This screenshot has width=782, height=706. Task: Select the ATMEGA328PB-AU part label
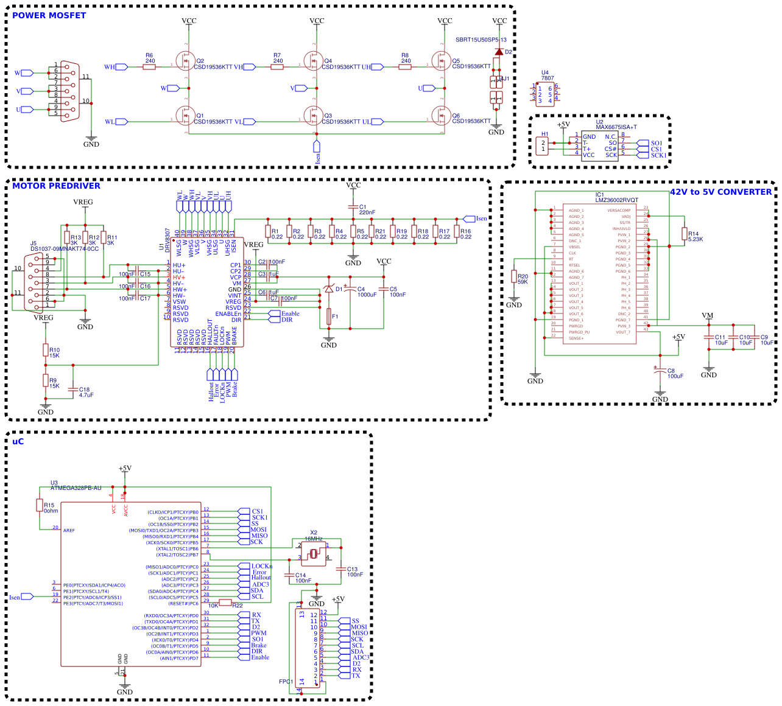tap(76, 488)
